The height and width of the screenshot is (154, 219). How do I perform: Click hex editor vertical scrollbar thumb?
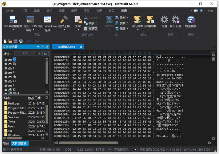point(213,59)
